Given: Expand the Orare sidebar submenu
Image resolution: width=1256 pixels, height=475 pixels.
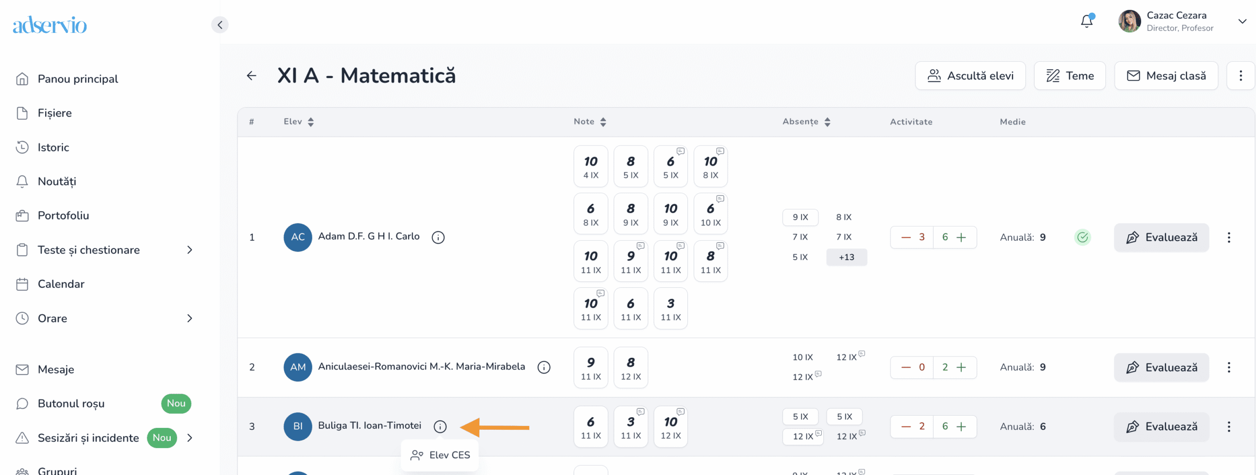Looking at the screenshot, I should 190,319.
